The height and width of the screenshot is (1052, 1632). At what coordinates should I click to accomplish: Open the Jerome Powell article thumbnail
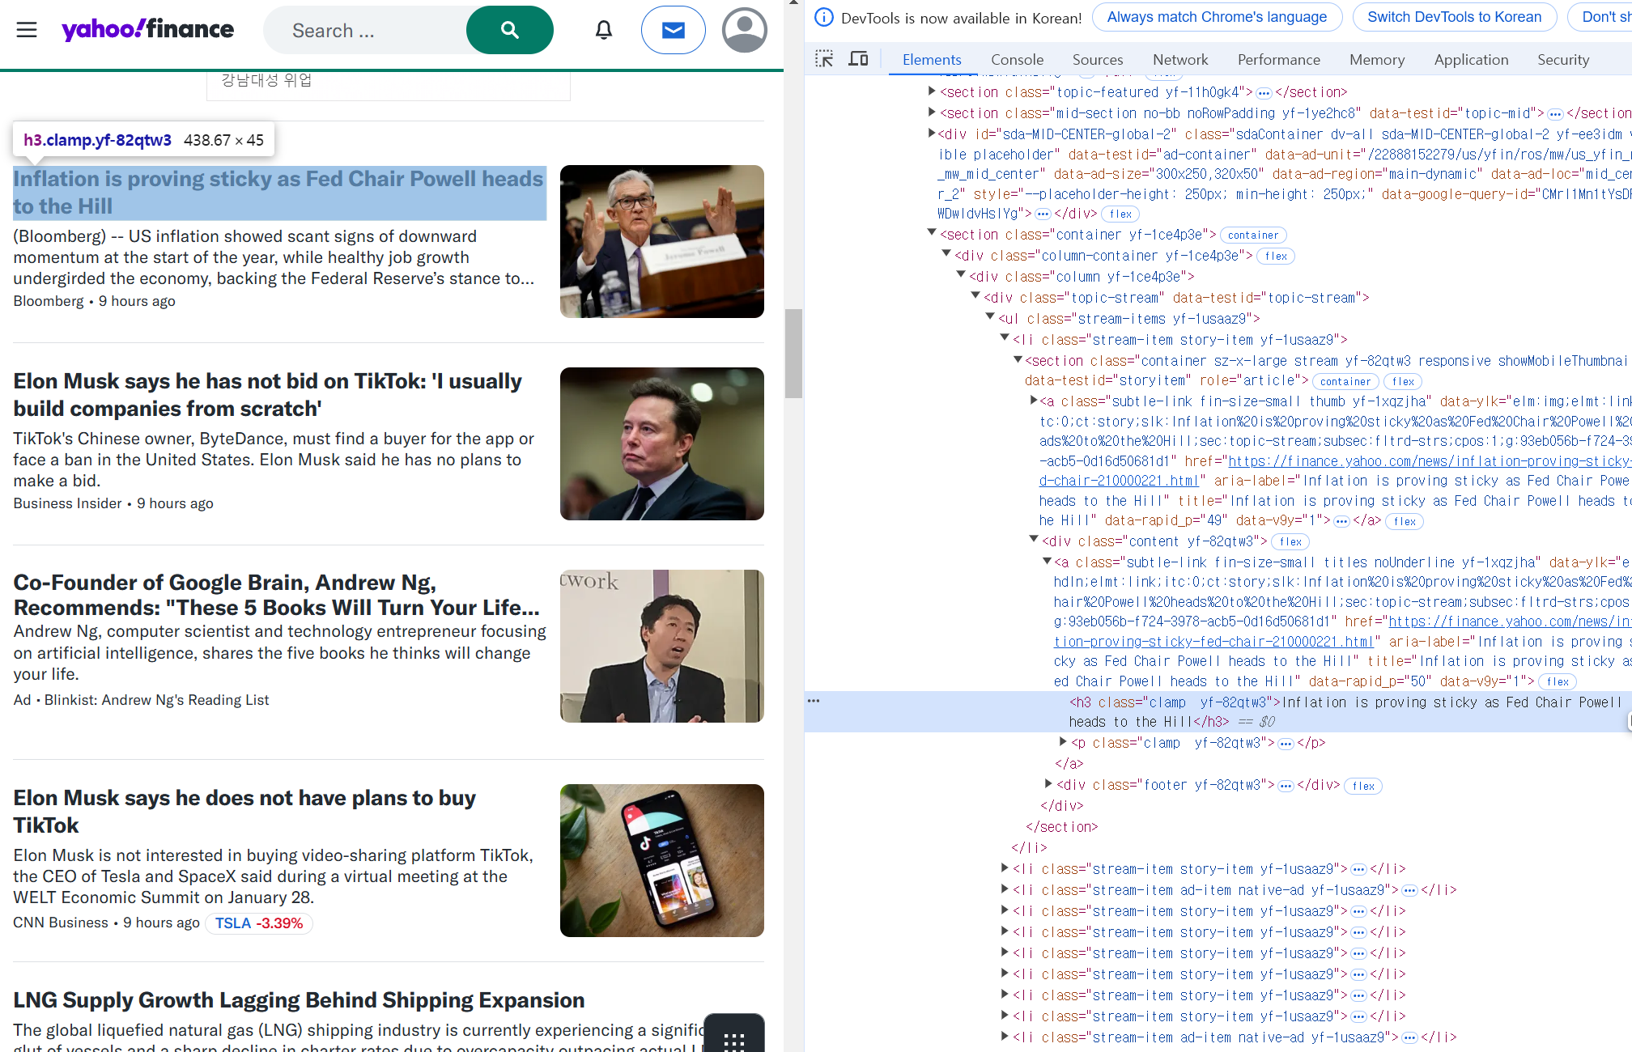coord(662,241)
